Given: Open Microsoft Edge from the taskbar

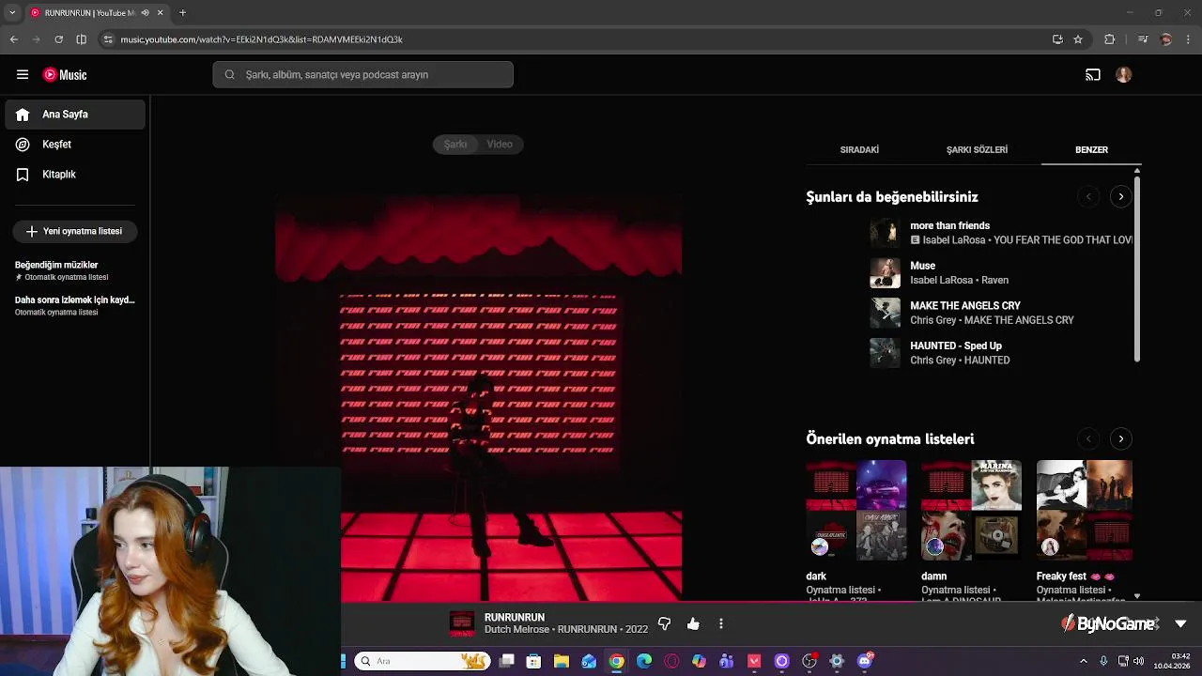Looking at the screenshot, I should coord(644,661).
